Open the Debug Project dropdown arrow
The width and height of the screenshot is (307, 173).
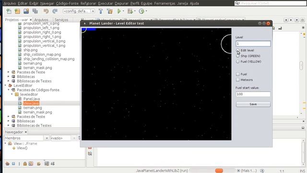click(135, 11)
